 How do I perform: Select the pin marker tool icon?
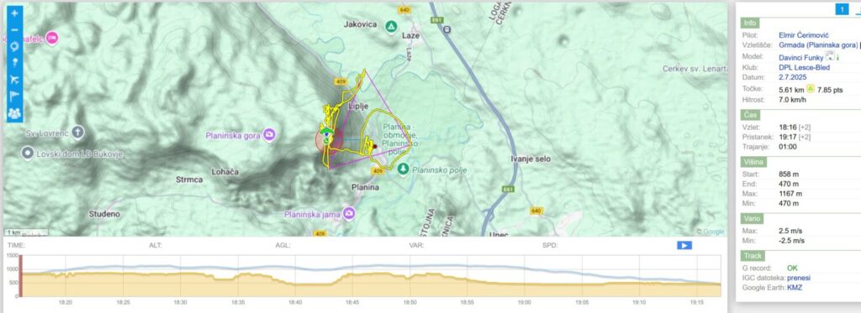pyautogui.click(x=14, y=62)
